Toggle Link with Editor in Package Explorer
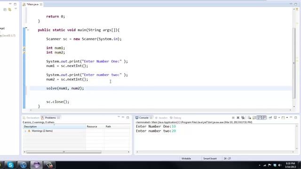 tap(9, 9)
